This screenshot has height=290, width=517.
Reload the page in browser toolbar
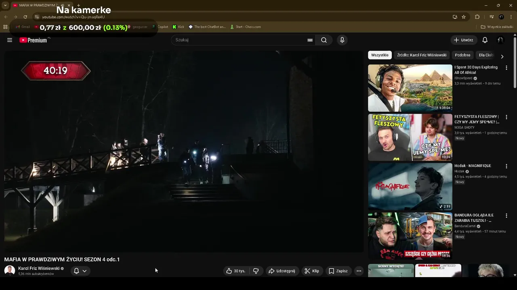(25, 17)
